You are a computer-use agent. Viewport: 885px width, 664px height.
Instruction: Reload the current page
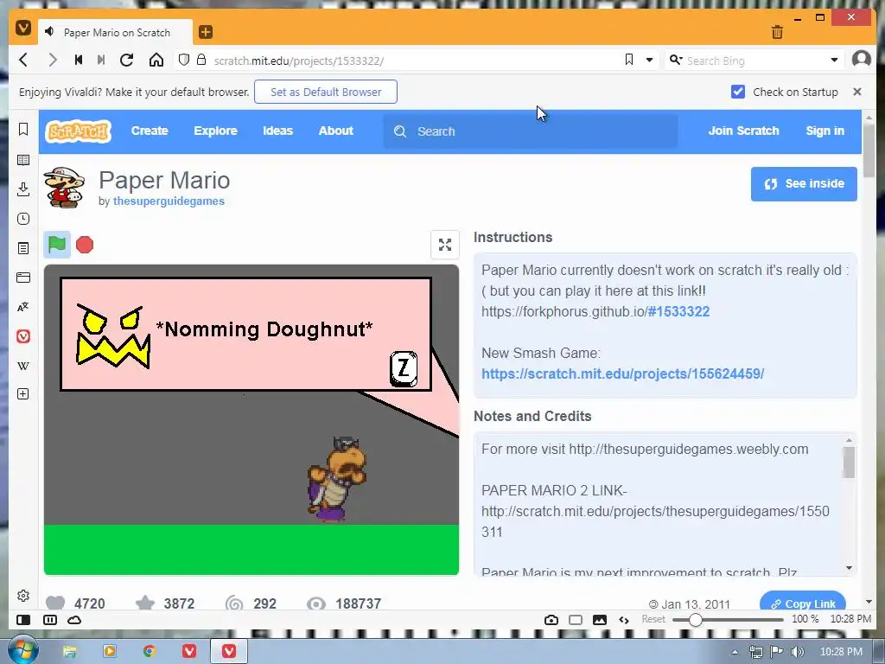[127, 60]
